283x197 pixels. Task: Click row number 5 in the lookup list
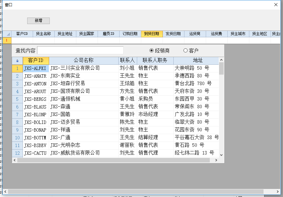tap(17, 99)
